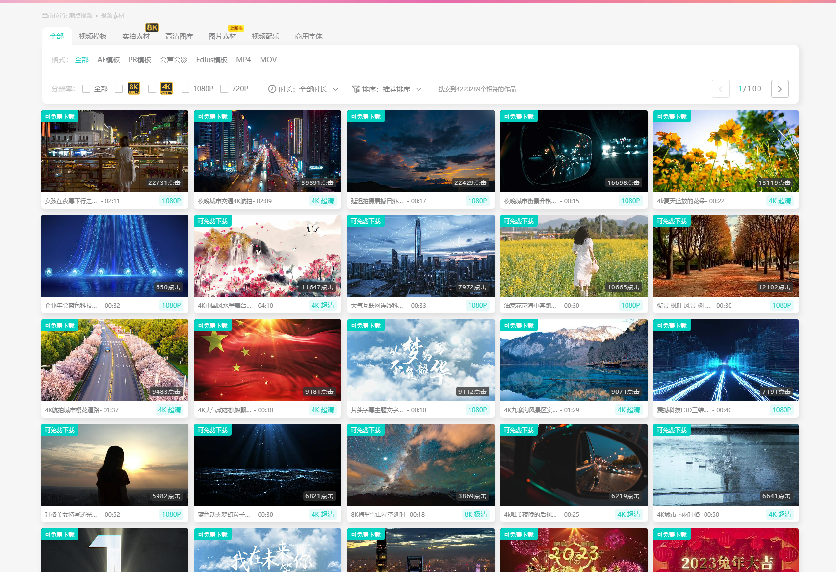Click the 4K Ultra HD resolution badge icon
Image resolution: width=836 pixels, height=572 pixels.
click(166, 88)
